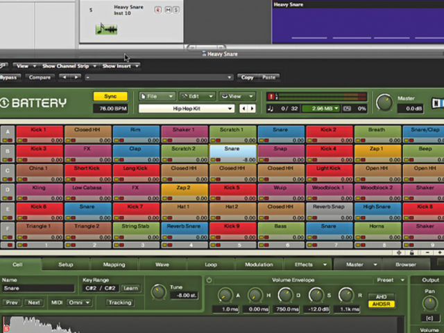Switch to the Wave tab
This screenshot has height=333, width=444.
click(x=162, y=264)
